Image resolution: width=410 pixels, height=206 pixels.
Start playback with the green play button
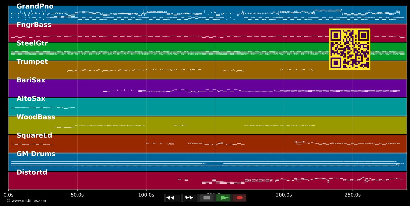point(223,198)
